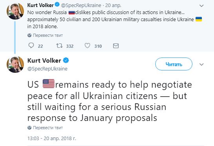Click verified badge beside top Kurt Volker name
Image resolution: width=214 pixels, height=146 pixels.
point(57,5)
